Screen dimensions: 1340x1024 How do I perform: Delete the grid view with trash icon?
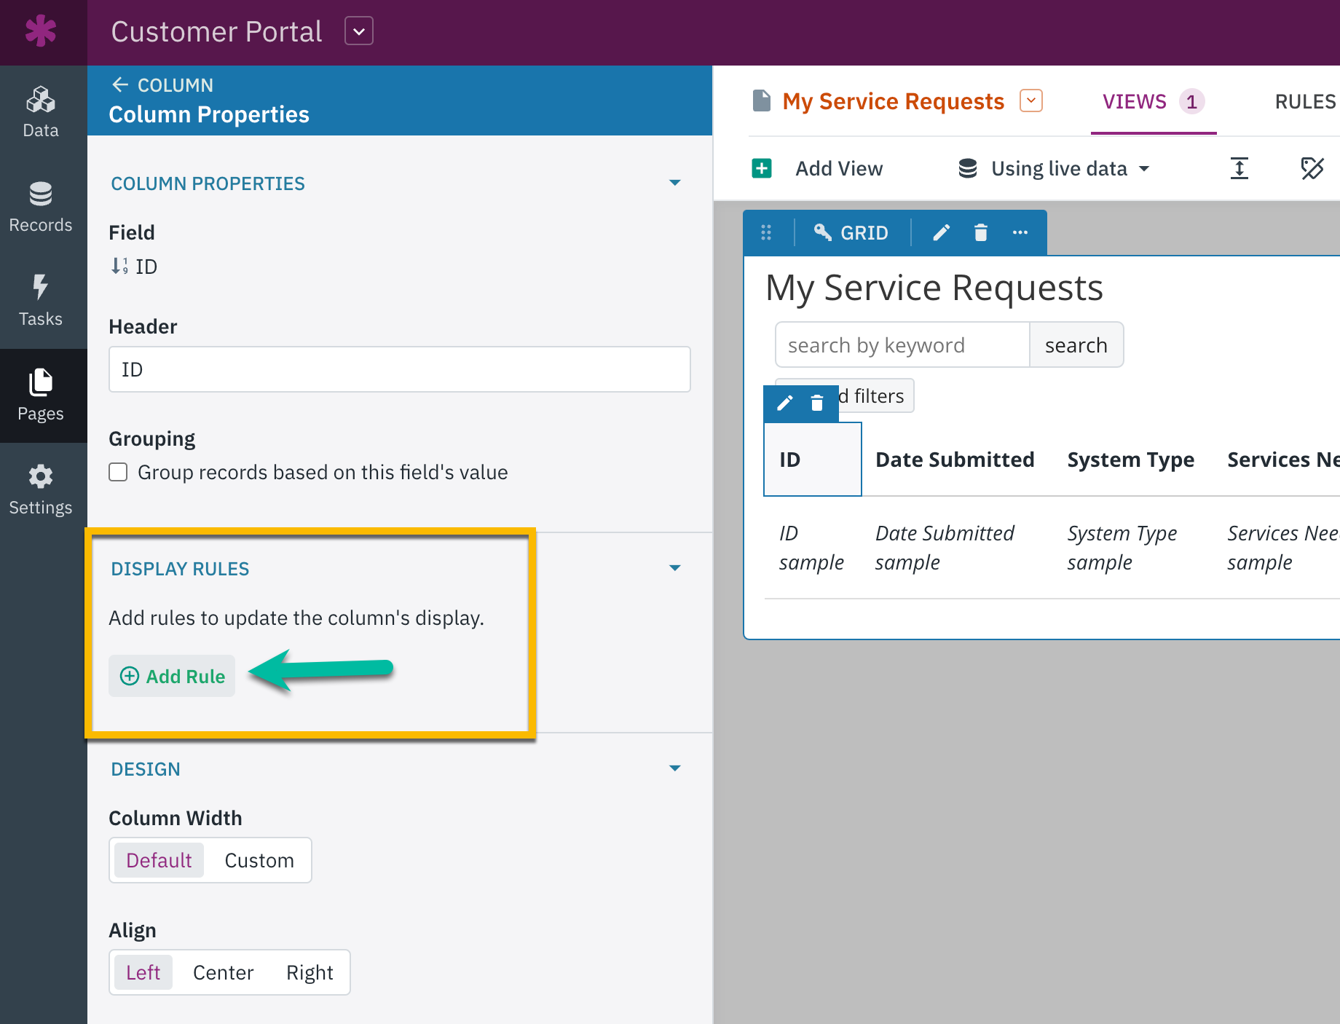tap(980, 233)
